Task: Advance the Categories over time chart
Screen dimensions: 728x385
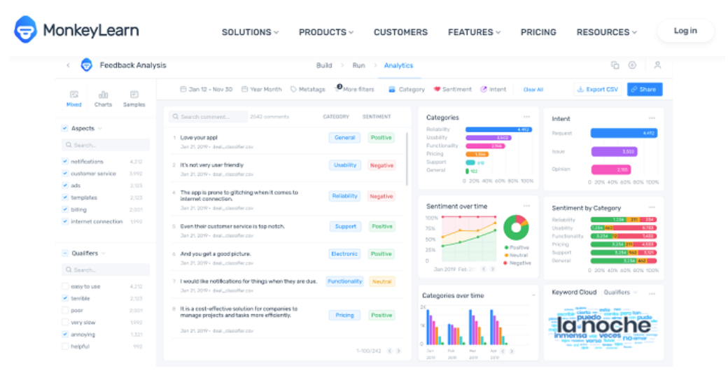Action: pyautogui.click(x=512, y=351)
